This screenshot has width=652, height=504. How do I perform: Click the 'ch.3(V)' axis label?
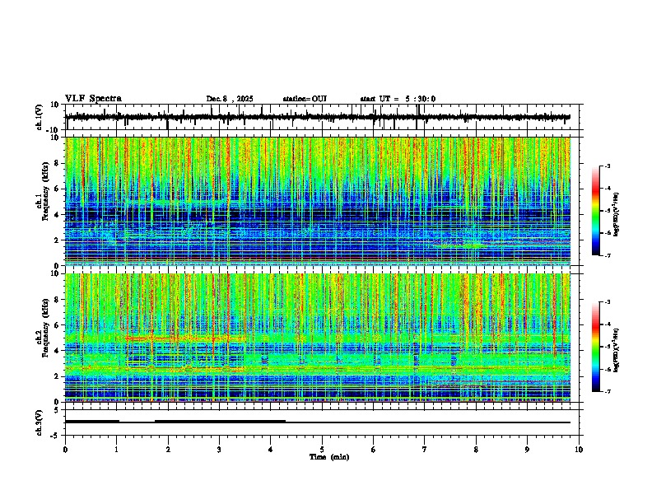[40, 422]
